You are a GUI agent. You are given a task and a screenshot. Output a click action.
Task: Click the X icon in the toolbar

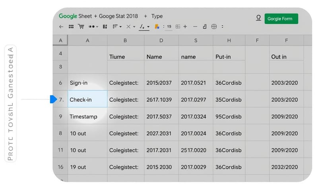128,27
